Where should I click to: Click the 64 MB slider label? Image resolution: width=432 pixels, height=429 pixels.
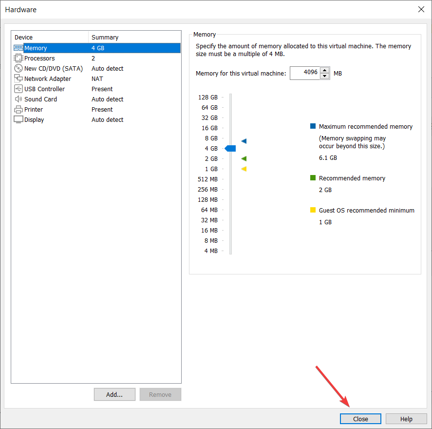tap(209, 210)
